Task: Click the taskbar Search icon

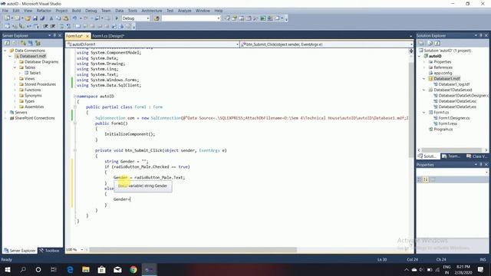Action: (x=23, y=269)
